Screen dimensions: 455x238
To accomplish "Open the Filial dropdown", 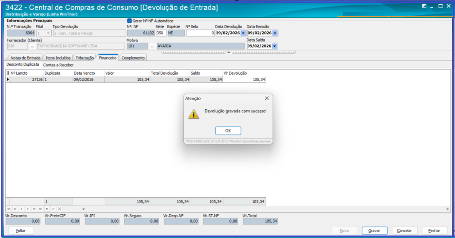I will point(48,33).
